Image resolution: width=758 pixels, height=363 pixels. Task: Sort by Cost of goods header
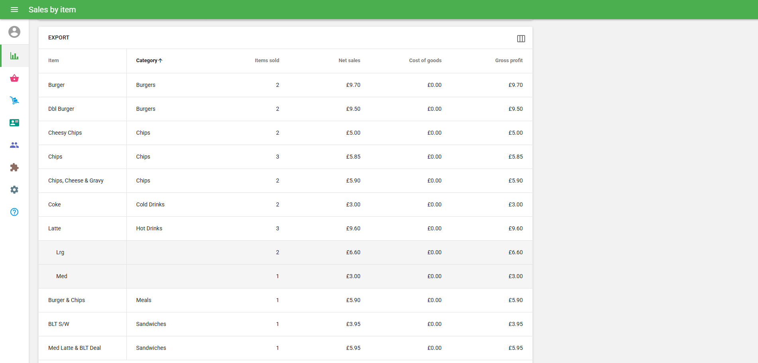coord(425,61)
